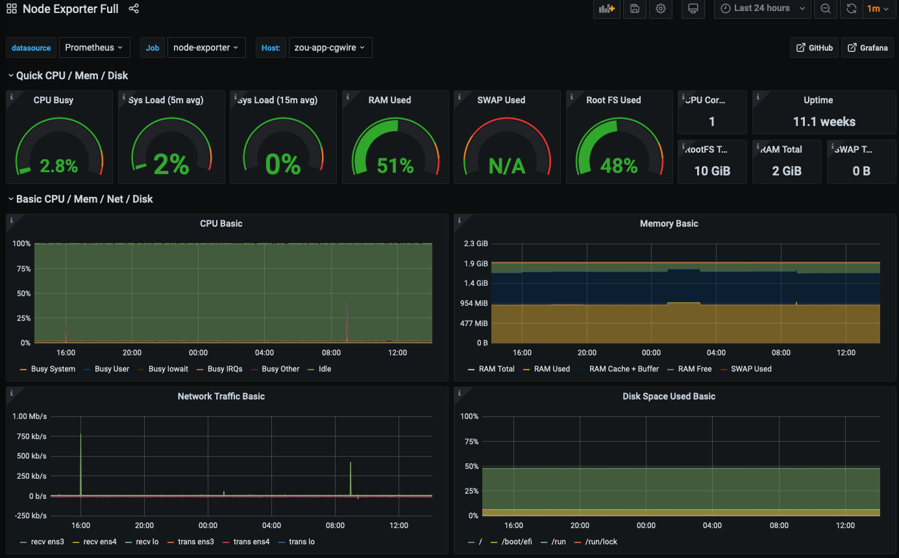Click the Uptime panel title
The height and width of the screenshot is (558, 899).
coord(818,100)
